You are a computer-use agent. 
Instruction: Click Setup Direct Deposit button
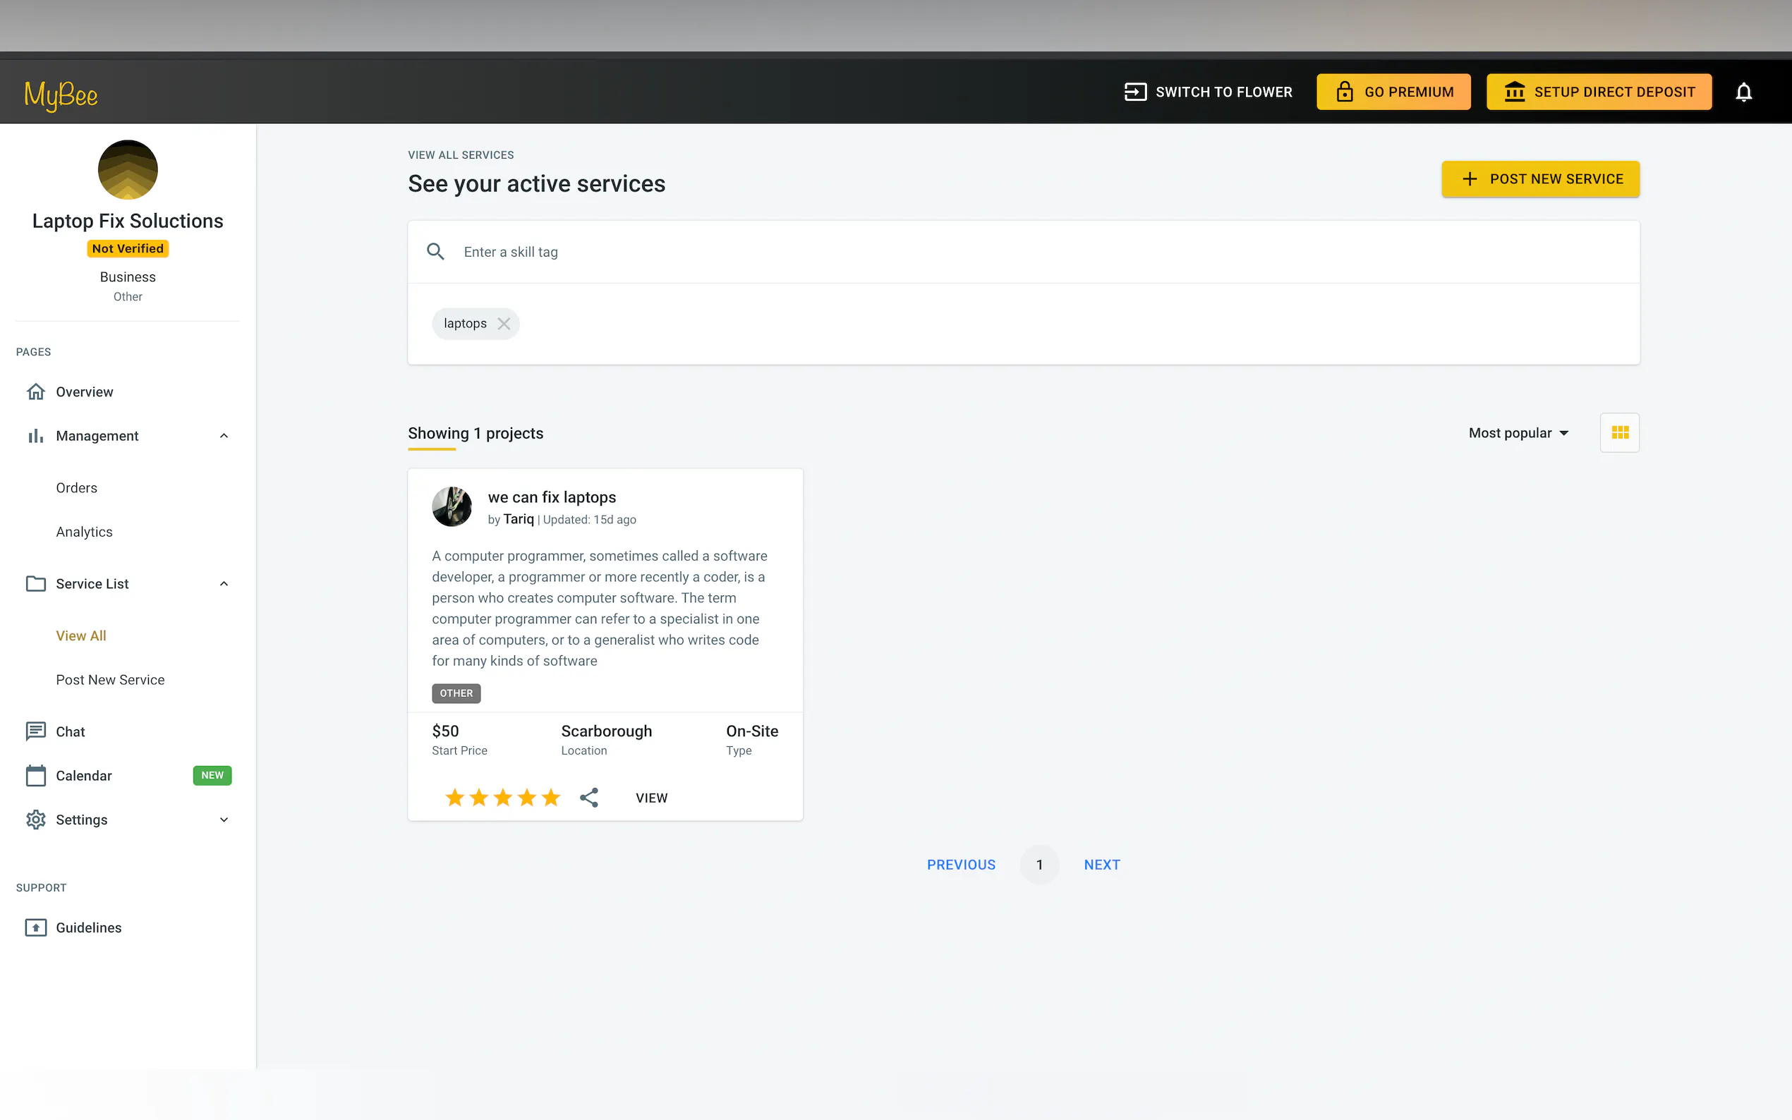coord(1599,92)
